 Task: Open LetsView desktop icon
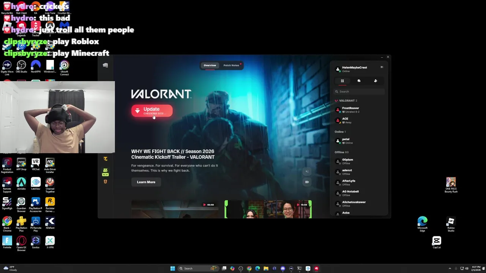point(36,184)
